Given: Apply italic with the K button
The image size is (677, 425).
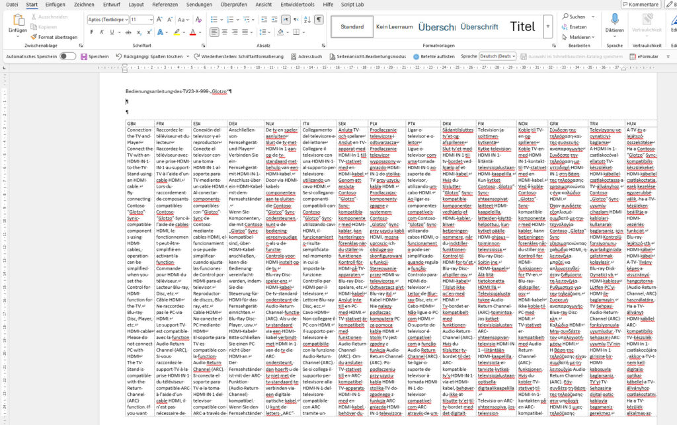Looking at the screenshot, I should pyautogui.click(x=102, y=32).
